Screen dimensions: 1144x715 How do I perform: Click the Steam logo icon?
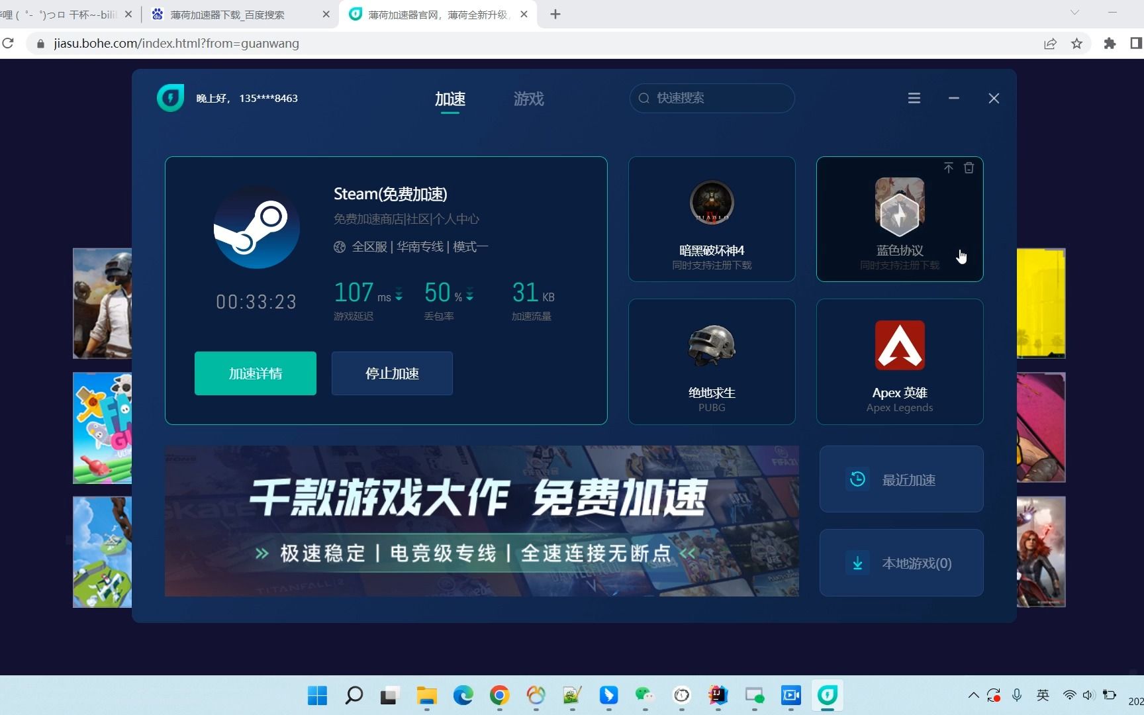(256, 227)
